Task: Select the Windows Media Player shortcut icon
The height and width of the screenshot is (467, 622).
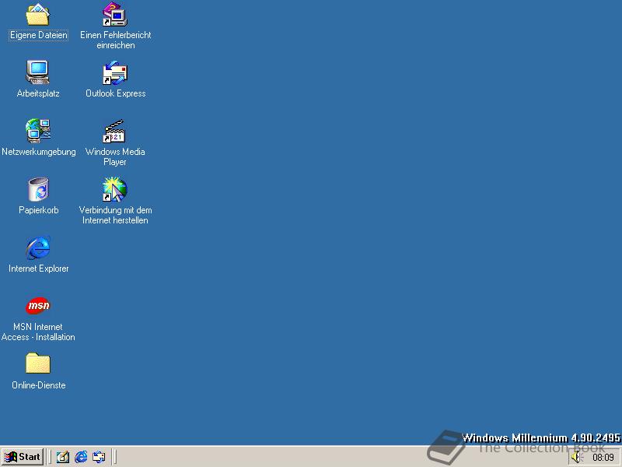Action: [114, 131]
